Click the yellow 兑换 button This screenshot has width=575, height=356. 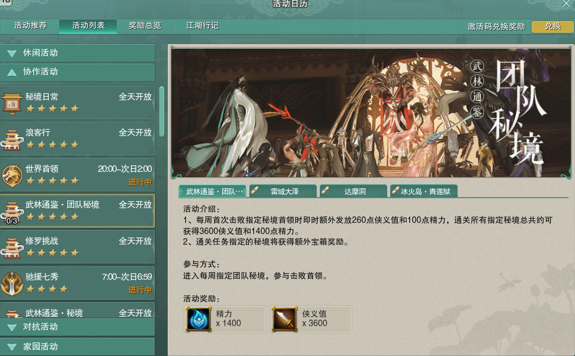(x=552, y=26)
